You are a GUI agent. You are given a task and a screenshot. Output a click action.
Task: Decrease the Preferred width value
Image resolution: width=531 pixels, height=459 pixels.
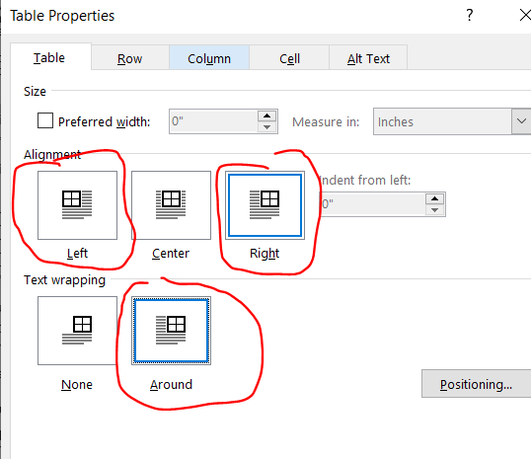click(266, 127)
